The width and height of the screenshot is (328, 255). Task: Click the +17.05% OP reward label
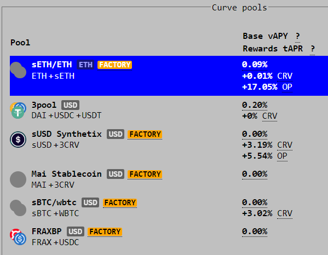coord(267,87)
